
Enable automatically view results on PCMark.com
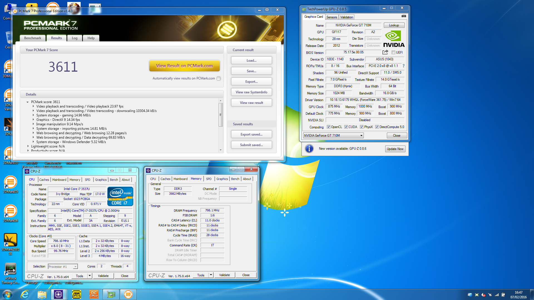219,79
